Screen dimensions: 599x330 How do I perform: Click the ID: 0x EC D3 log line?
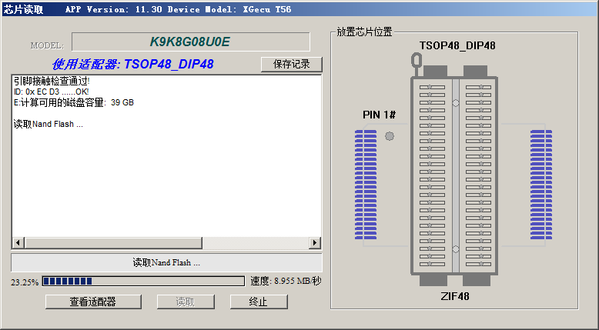(x=51, y=92)
